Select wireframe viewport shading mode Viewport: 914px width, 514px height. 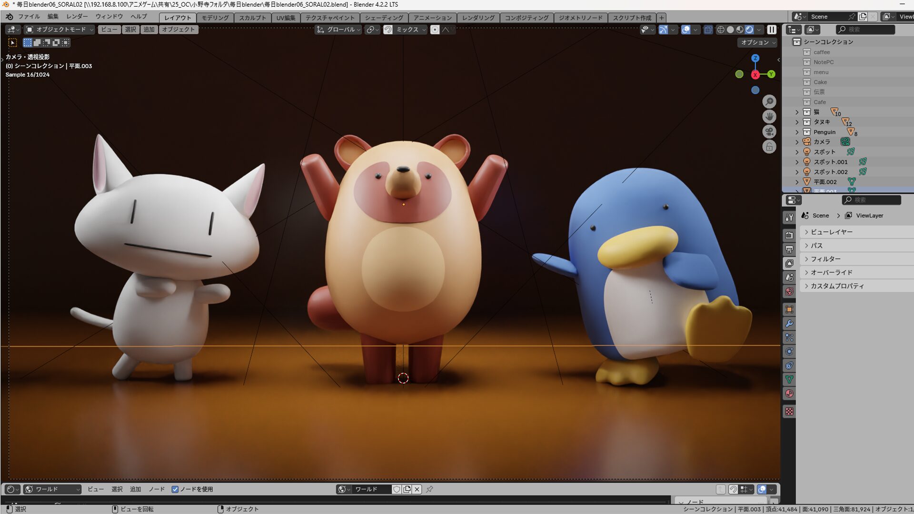tap(721, 30)
